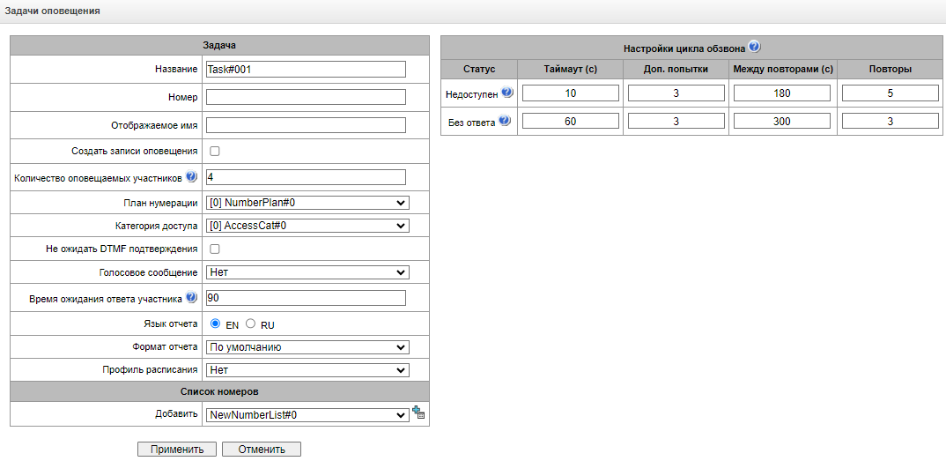Click the Отменить button
This screenshot has height=461, width=946.
click(x=261, y=450)
